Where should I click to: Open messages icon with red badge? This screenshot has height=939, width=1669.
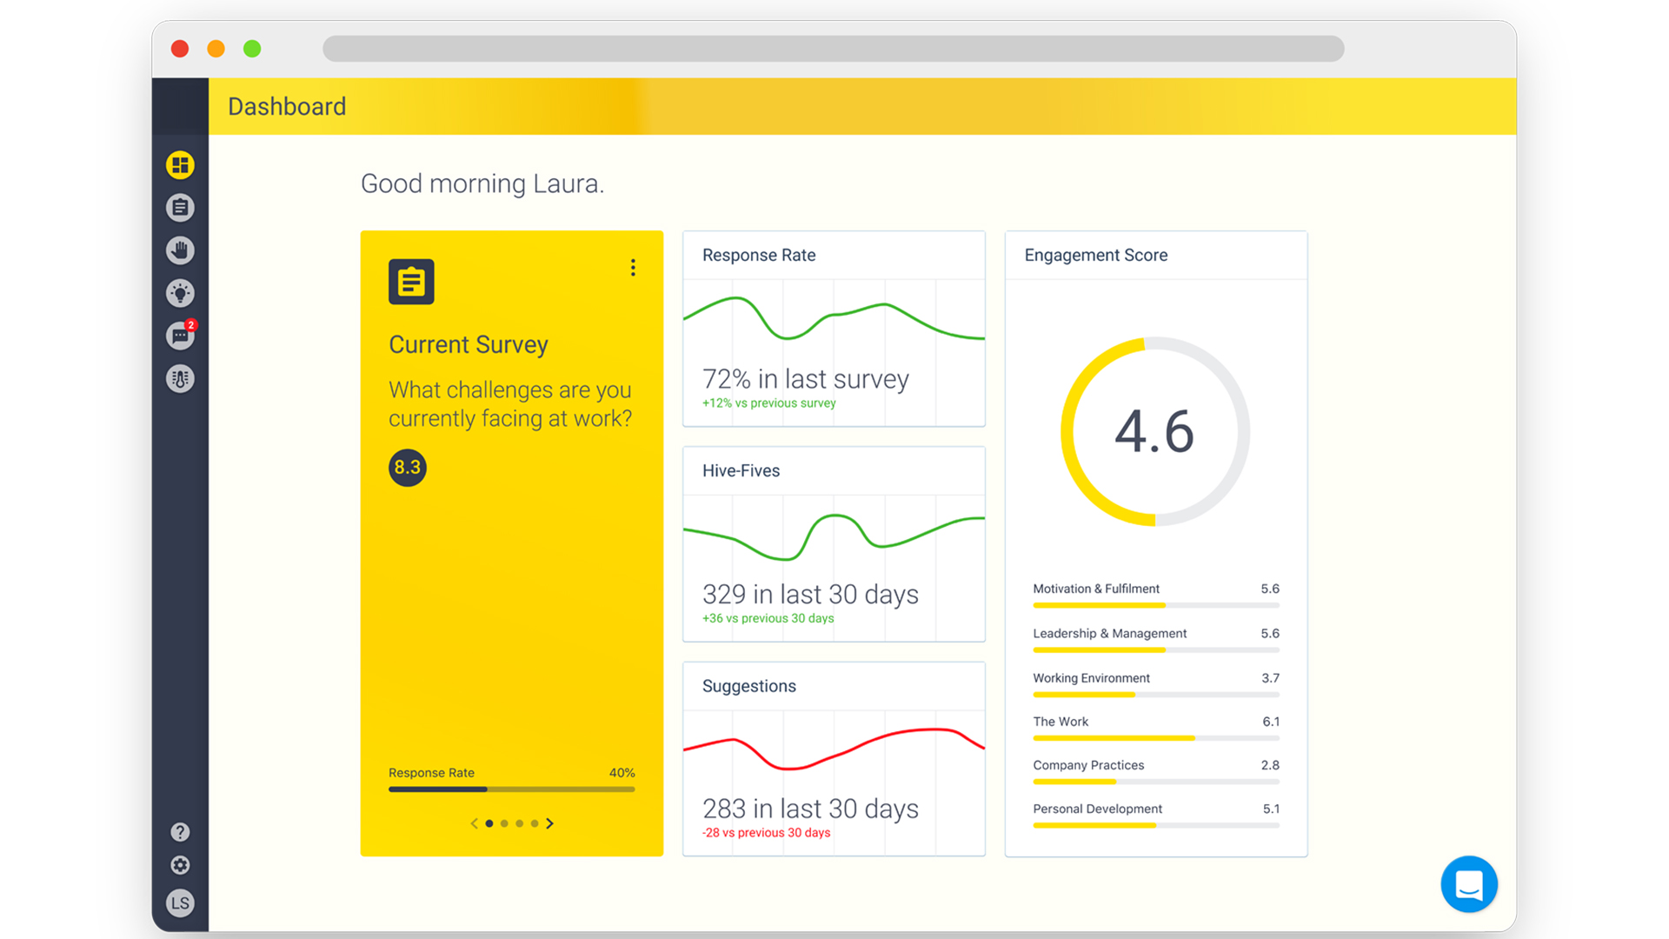[x=180, y=336]
